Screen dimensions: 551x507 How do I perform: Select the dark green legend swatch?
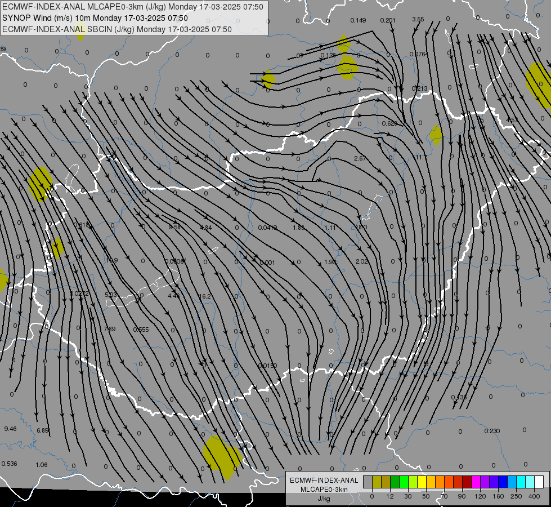click(395, 482)
